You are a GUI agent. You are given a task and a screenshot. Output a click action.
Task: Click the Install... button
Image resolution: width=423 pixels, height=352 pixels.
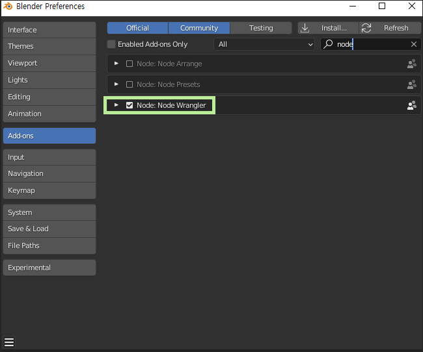(x=328, y=28)
